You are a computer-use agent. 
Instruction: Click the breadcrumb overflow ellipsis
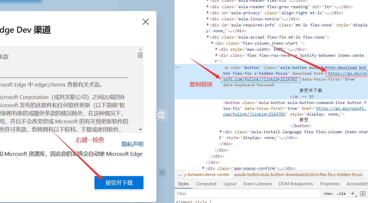[180, 175]
